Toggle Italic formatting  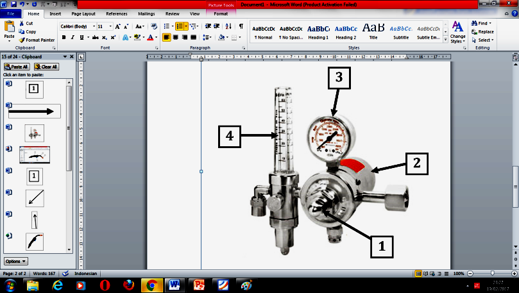72,38
